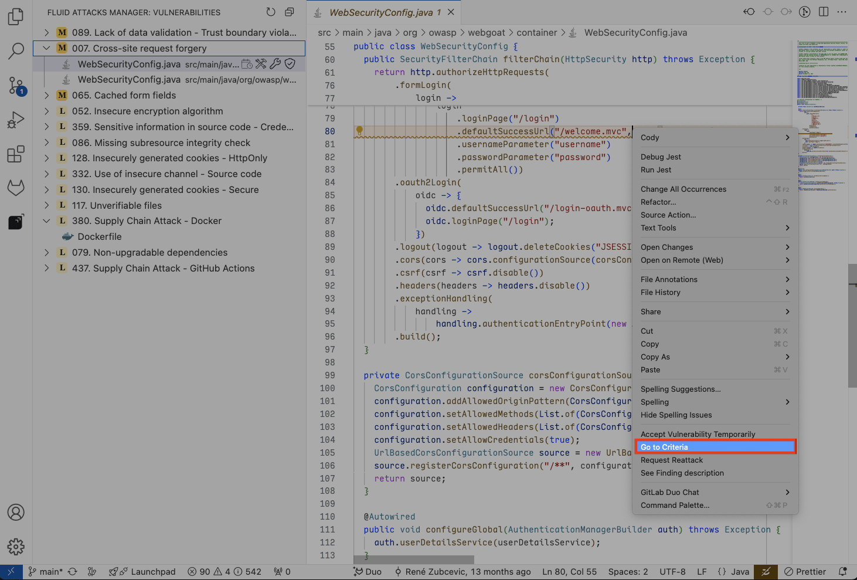Click shield check icon on WebSecurityConfig.java row
Viewport: 857px width, 580px height.
[x=290, y=64]
